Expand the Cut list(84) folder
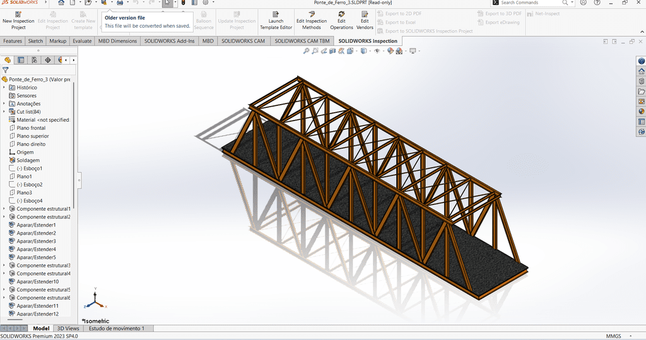 coord(4,112)
